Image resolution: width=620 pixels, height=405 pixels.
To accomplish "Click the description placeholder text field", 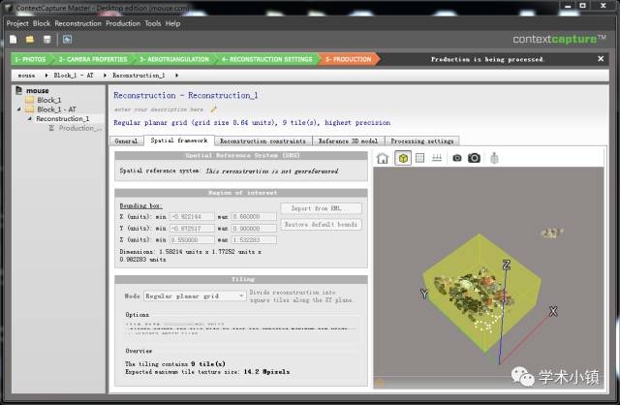I will 159,109.
